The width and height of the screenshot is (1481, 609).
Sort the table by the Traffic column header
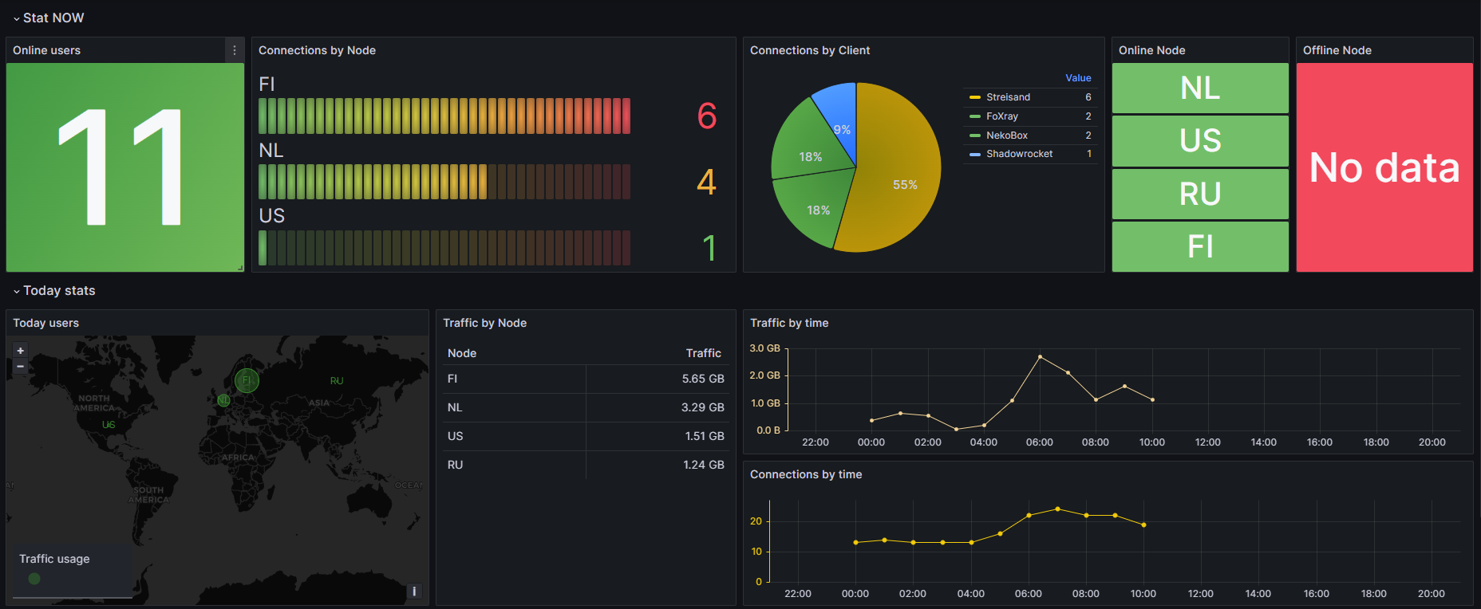pos(703,353)
